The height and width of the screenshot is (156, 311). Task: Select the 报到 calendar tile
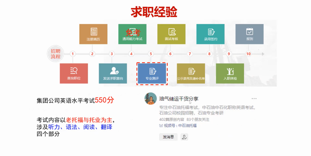pyautogui.click(x=249, y=34)
